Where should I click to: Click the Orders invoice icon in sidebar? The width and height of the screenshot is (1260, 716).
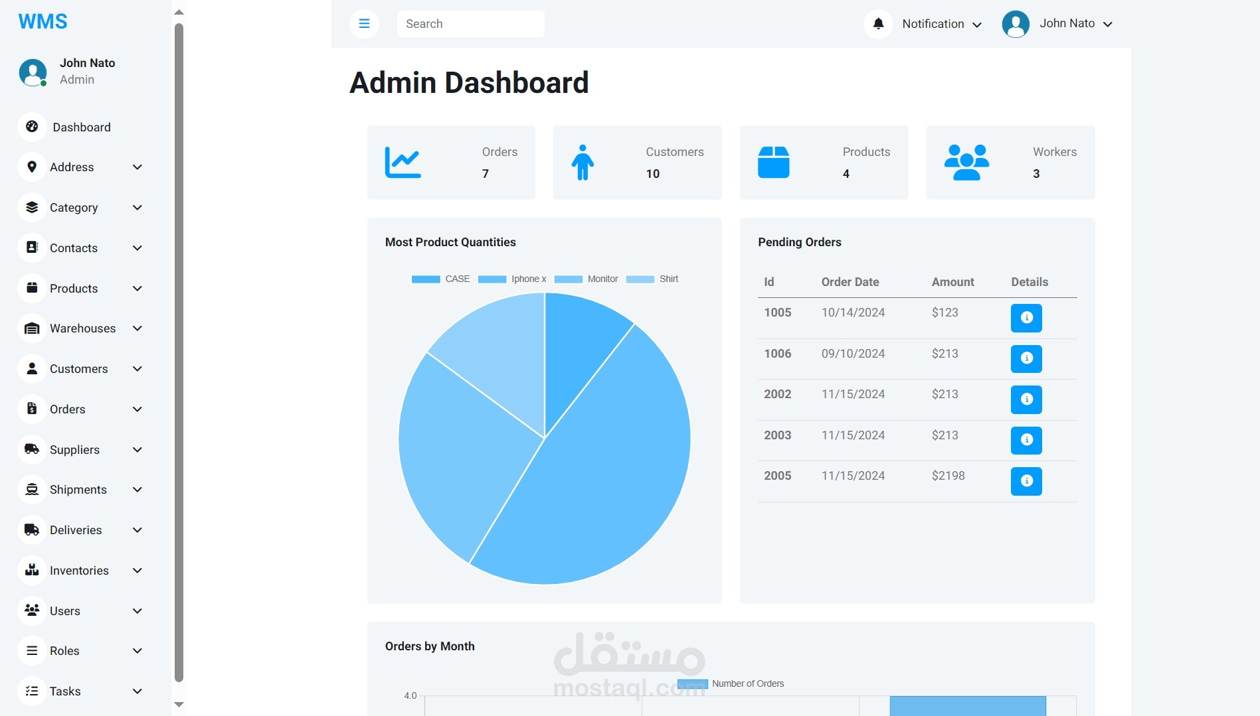point(32,409)
